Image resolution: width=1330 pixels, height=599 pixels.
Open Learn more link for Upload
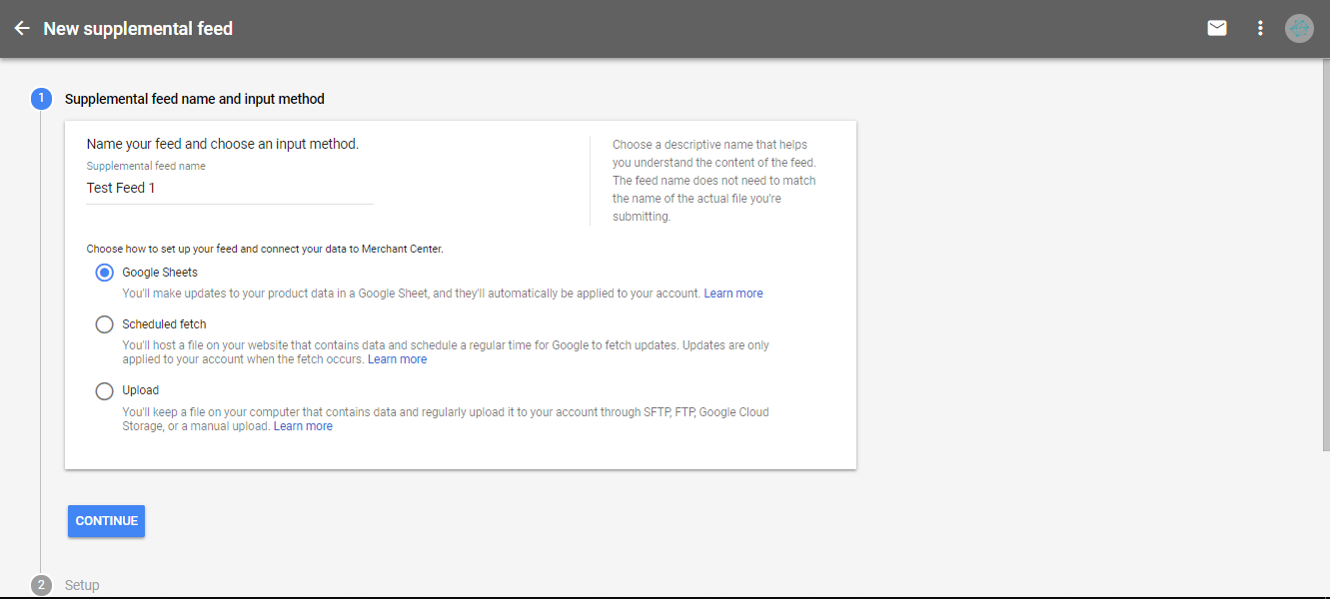303,426
